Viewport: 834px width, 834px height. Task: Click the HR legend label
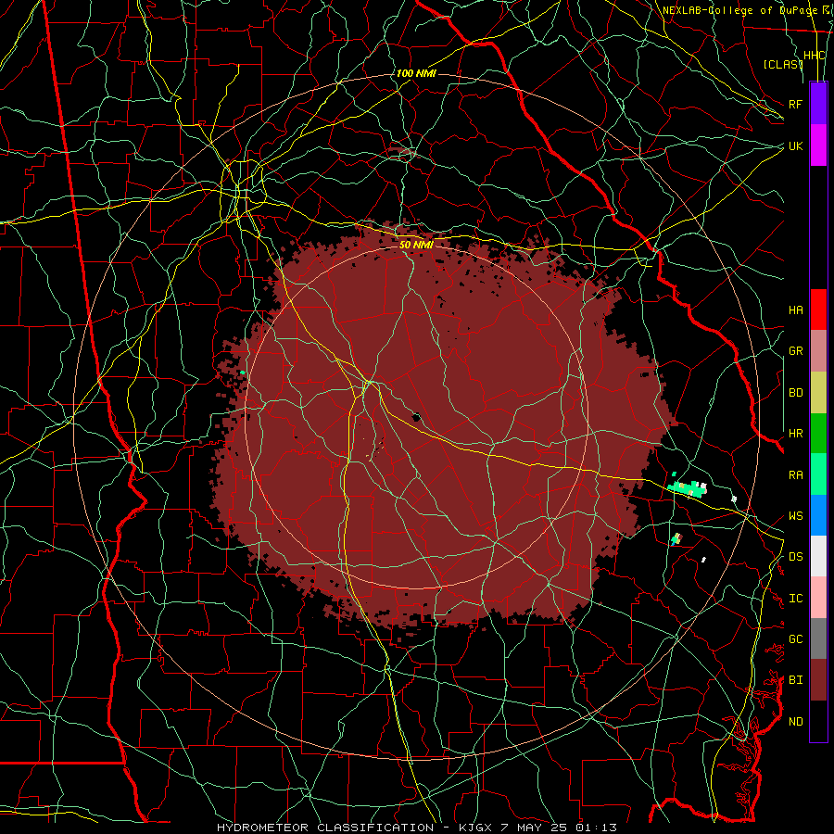point(795,434)
